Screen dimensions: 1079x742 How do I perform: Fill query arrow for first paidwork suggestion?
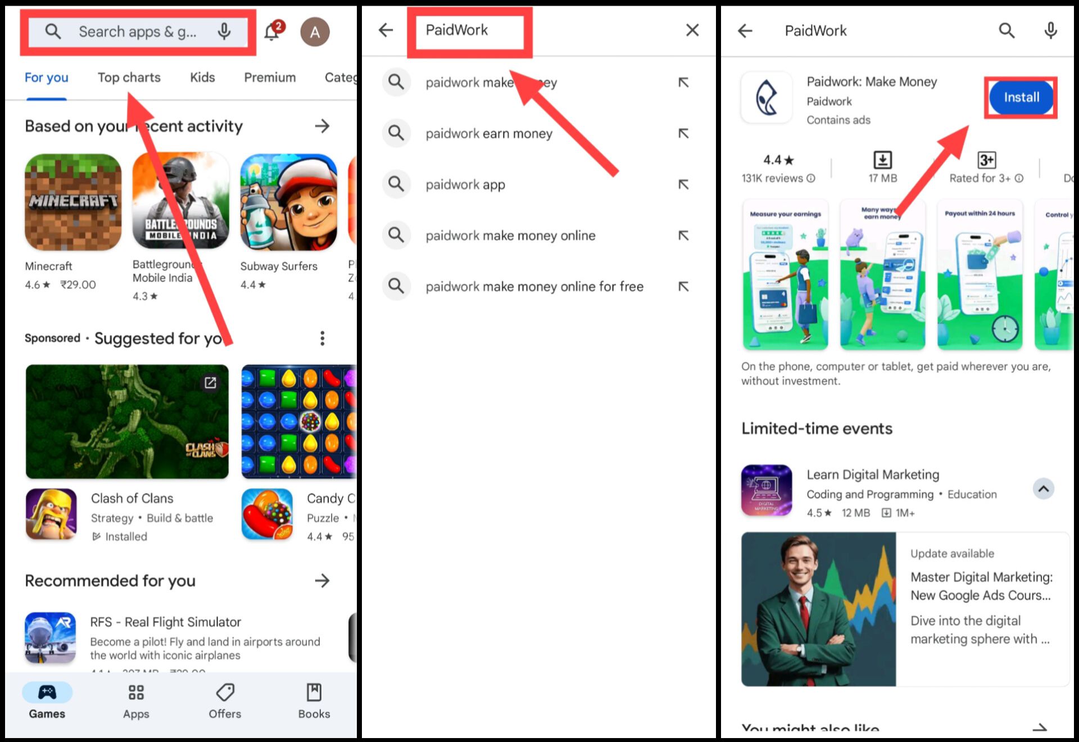(x=683, y=83)
